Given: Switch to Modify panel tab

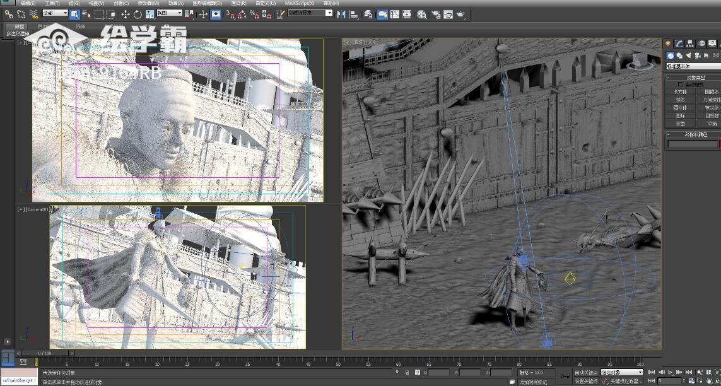Looking at the screenshot, I should (x=679, y=44).
